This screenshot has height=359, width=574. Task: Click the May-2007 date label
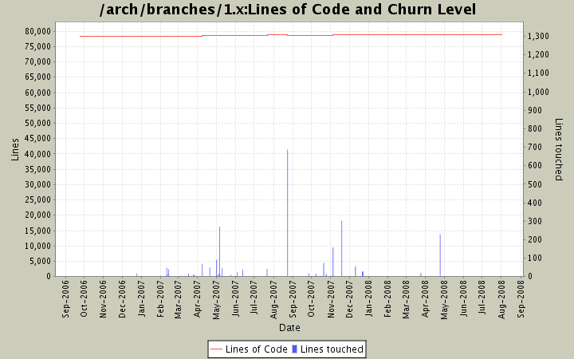(216, 300)
